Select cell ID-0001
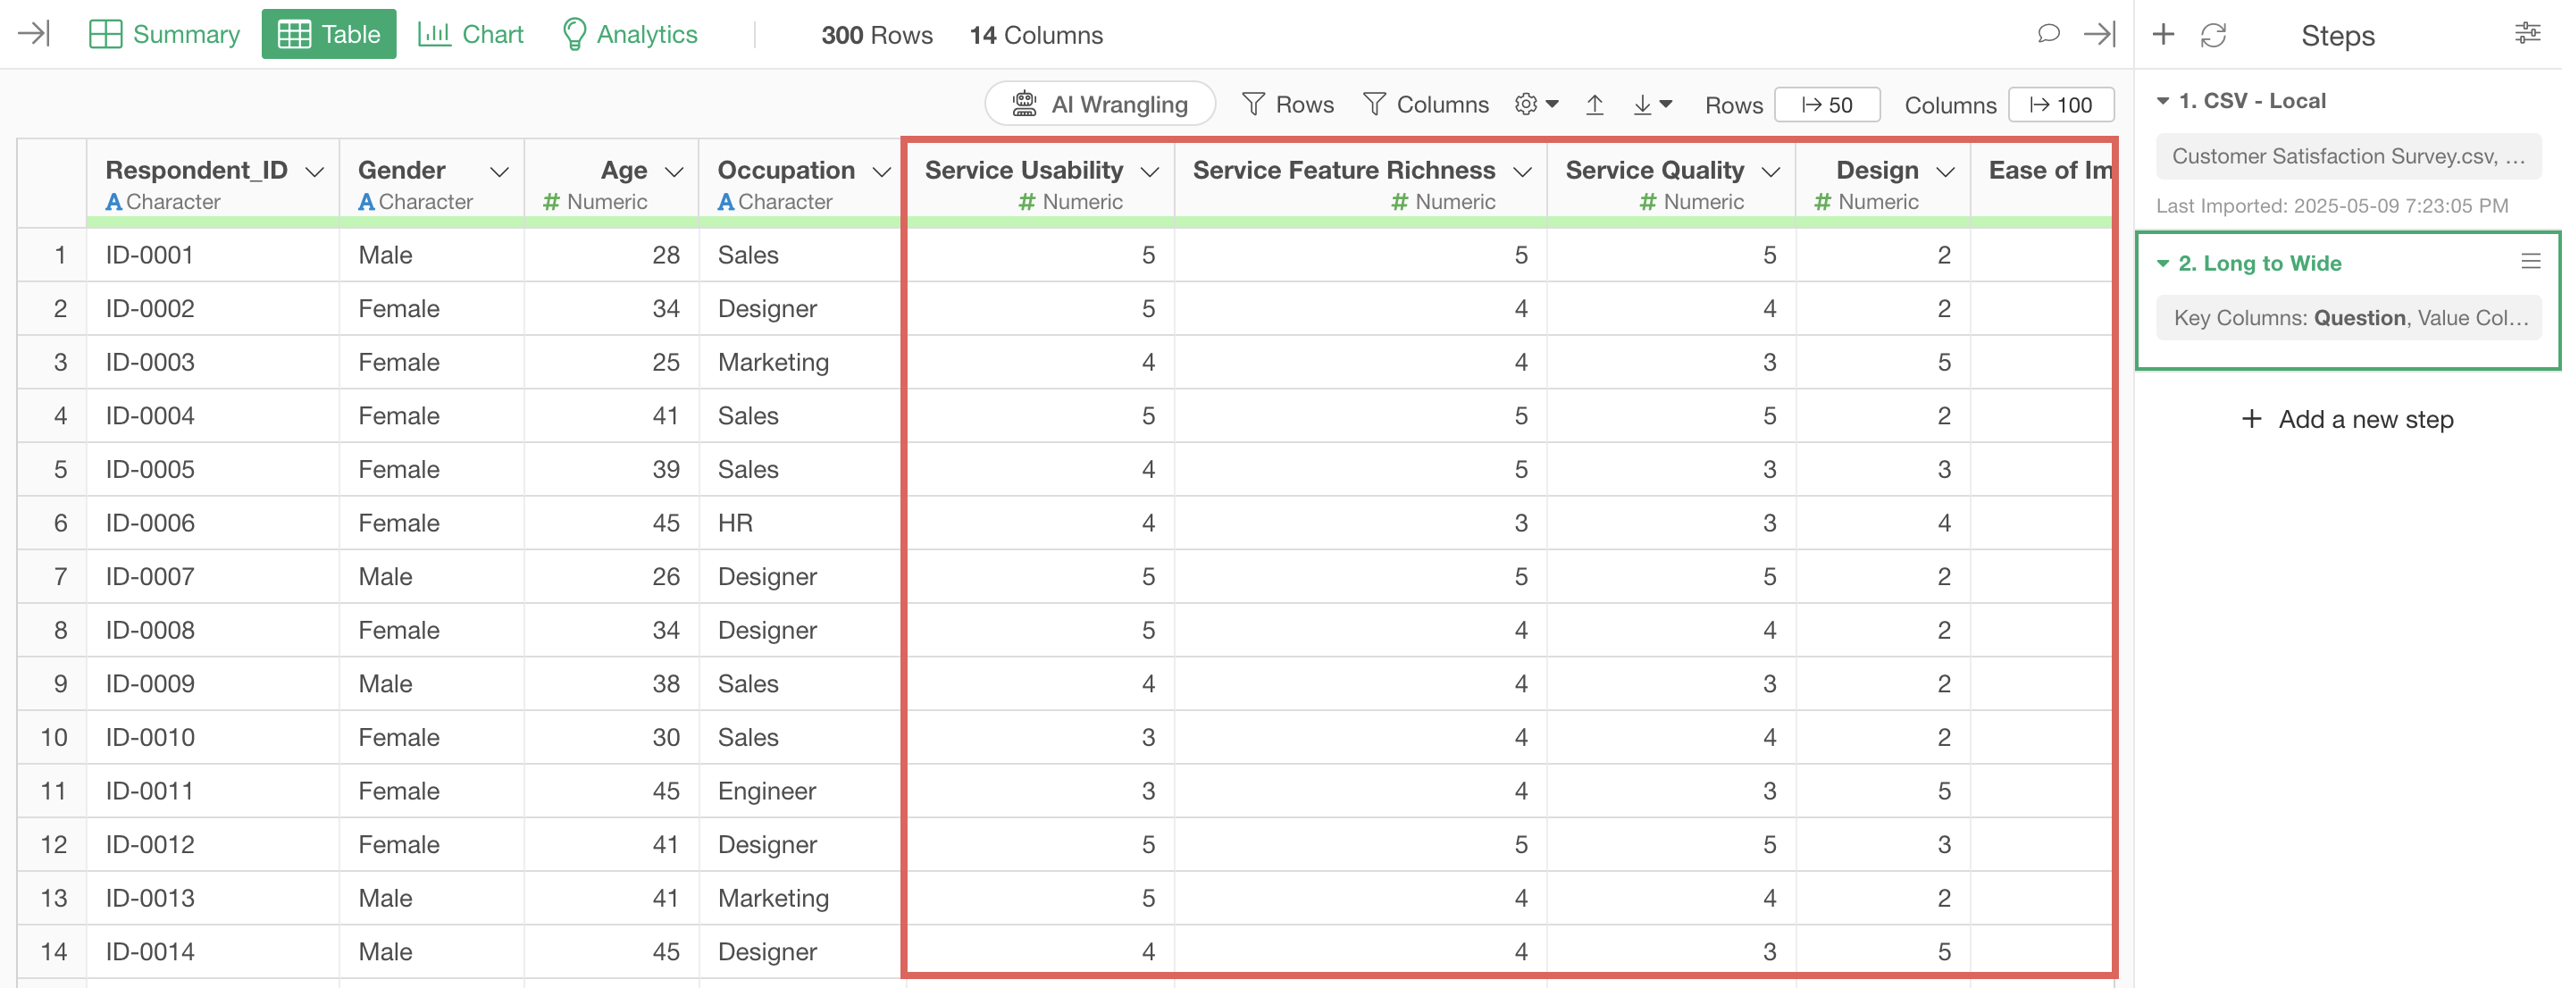The height and width of the screenshot is (988, 2562). pyautogui.click(x=213, y=255)
